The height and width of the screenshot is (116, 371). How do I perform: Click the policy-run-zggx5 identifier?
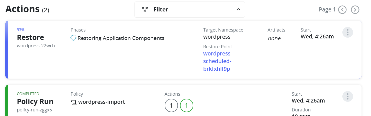coord(35,110)
